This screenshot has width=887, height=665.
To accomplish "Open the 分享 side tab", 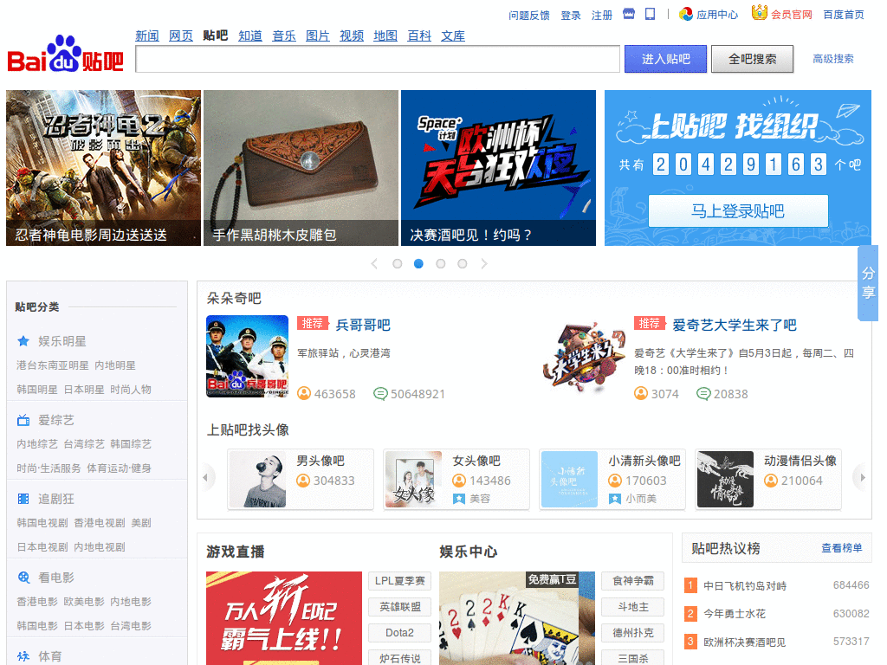I will point(868,283).
